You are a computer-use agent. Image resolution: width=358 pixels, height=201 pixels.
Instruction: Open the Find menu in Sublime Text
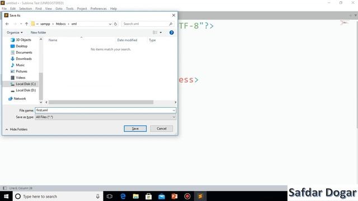[39, 9]
